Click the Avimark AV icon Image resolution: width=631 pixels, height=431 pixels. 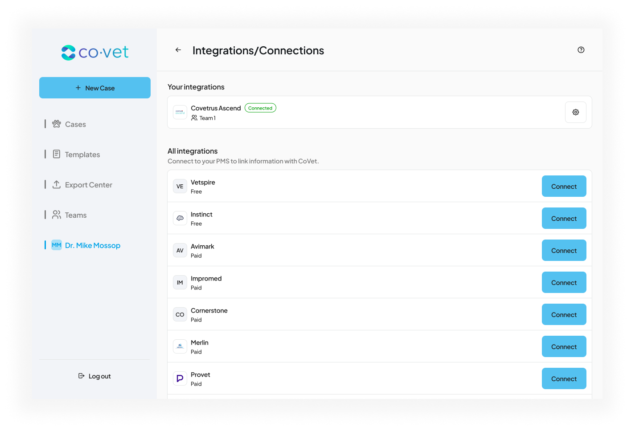[x=180, y=250]
